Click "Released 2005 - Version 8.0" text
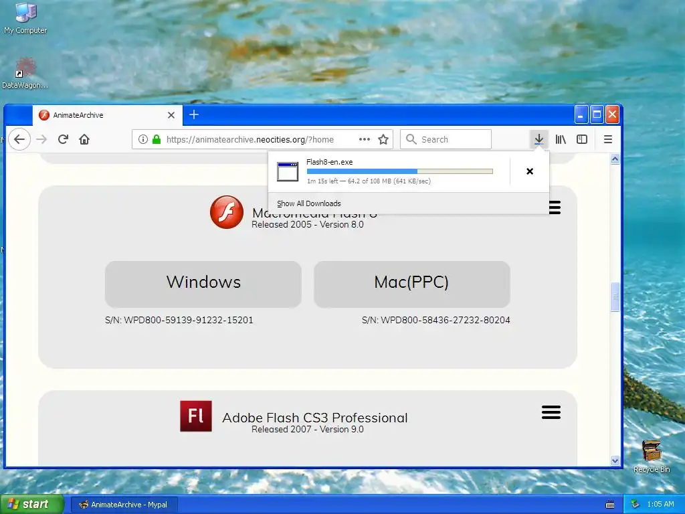The image size is (685, 514). click(308, 224)
